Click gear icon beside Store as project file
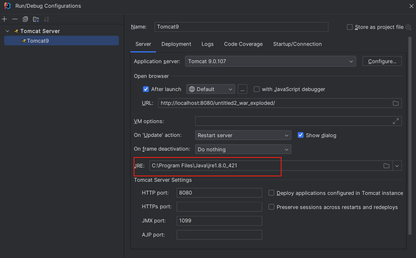 point(408,27)
